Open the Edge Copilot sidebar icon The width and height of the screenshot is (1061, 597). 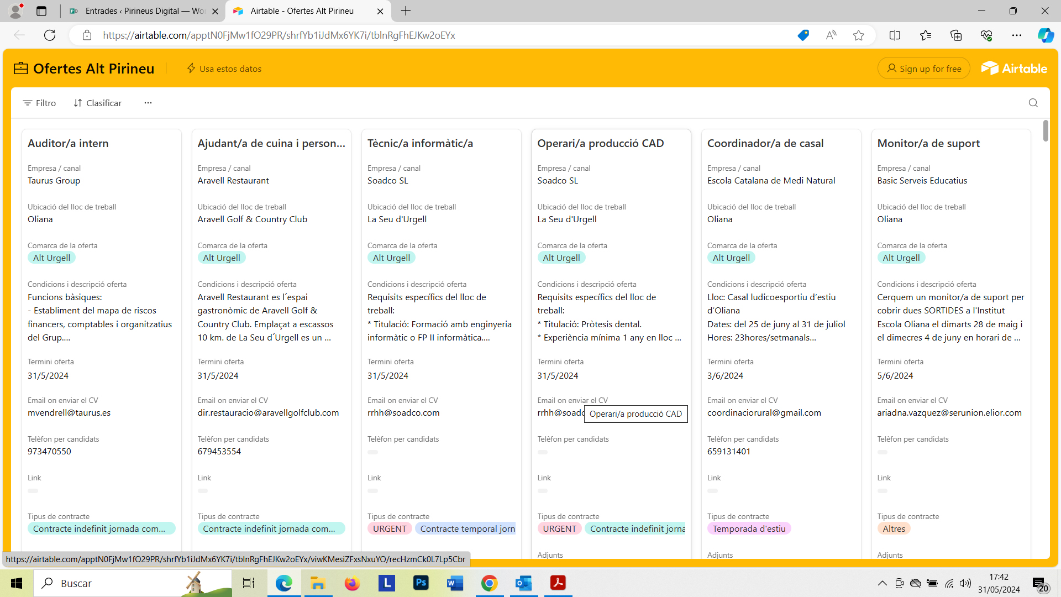1045,35
